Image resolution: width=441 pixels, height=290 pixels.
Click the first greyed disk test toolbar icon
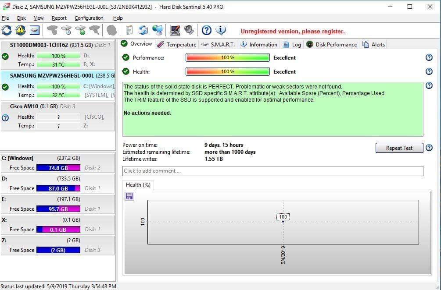click(52, 30)
